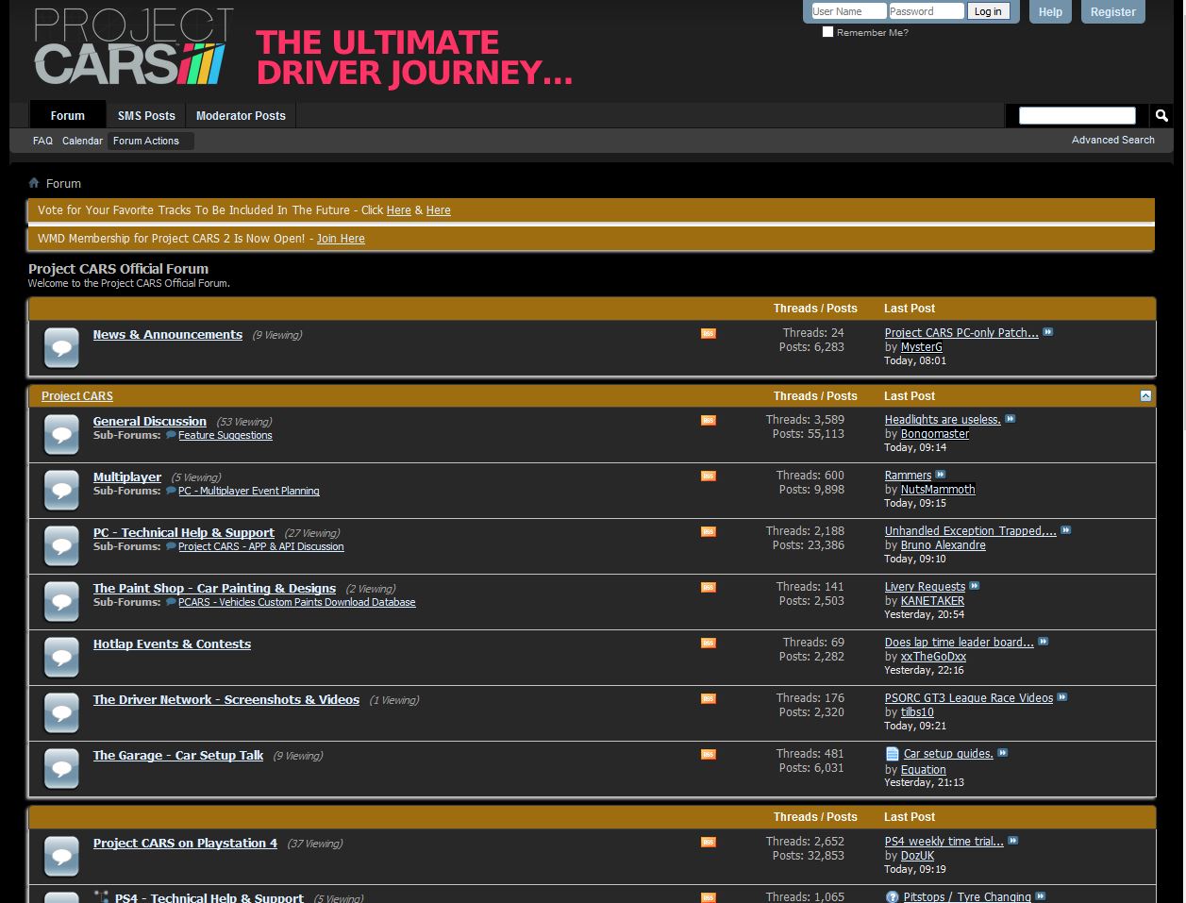1186x903 pixels.
Task: Open the Livery Requests thread
Action: pos(925,587)
